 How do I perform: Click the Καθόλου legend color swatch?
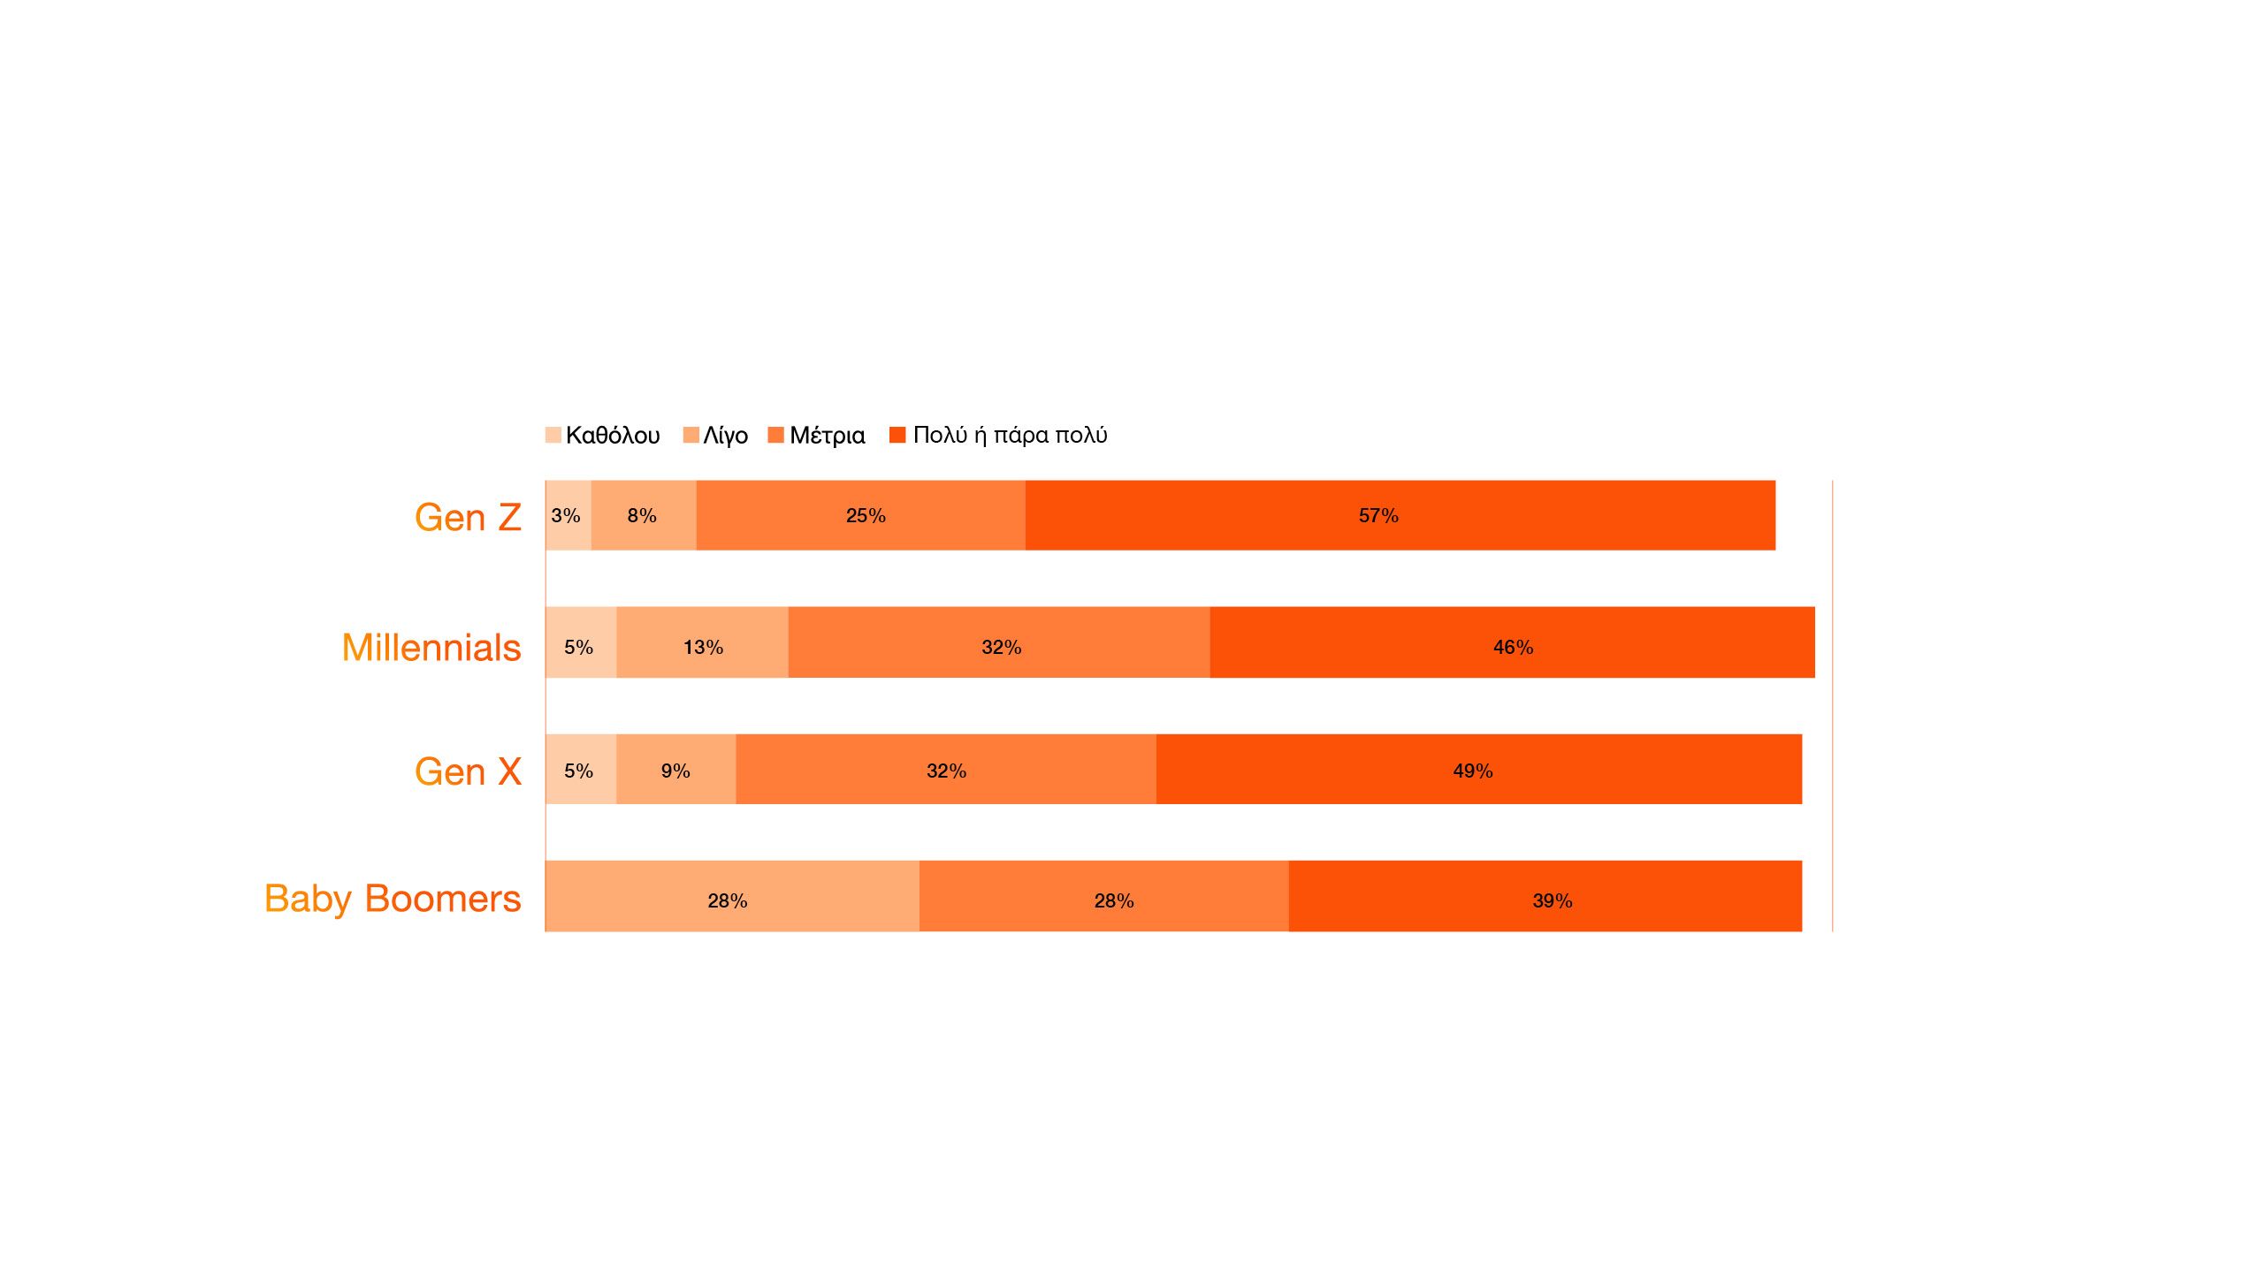(x=553, y=435)
